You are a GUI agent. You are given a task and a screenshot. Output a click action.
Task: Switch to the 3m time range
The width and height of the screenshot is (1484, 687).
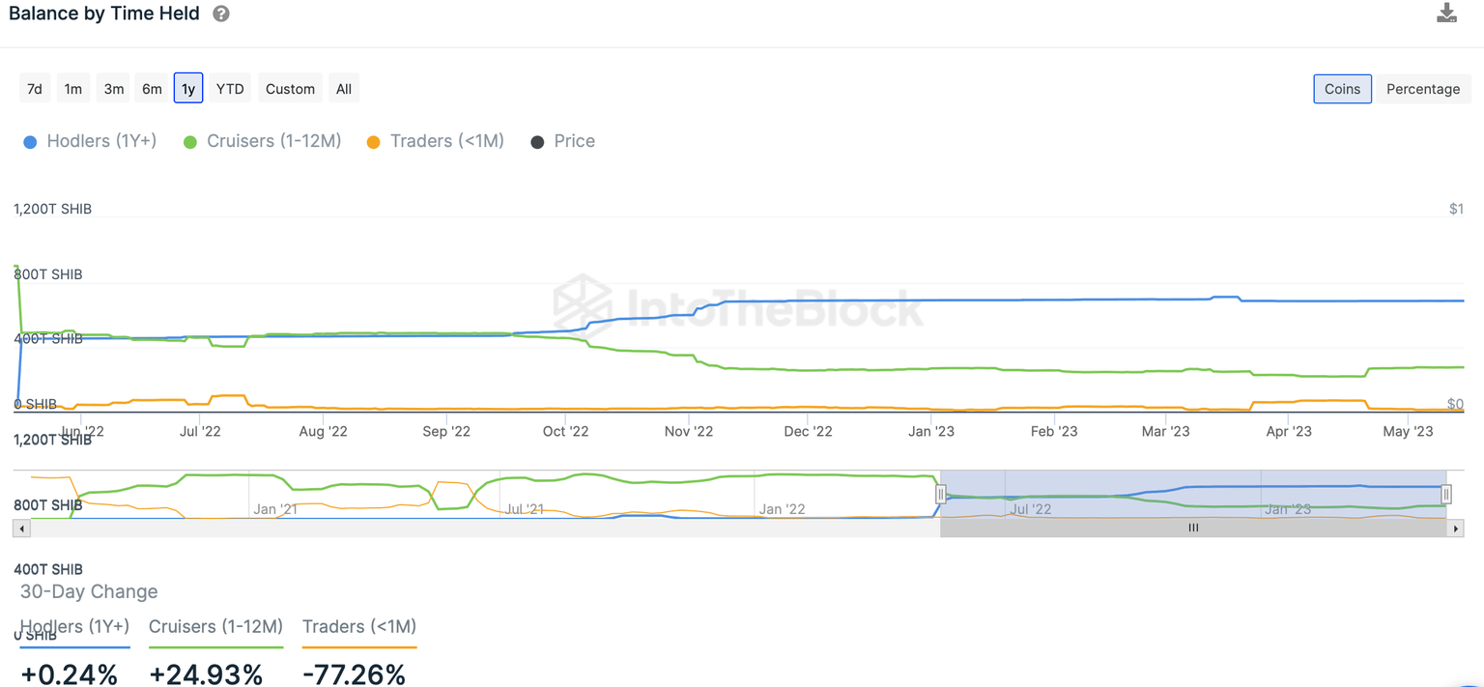coord(114,89)
